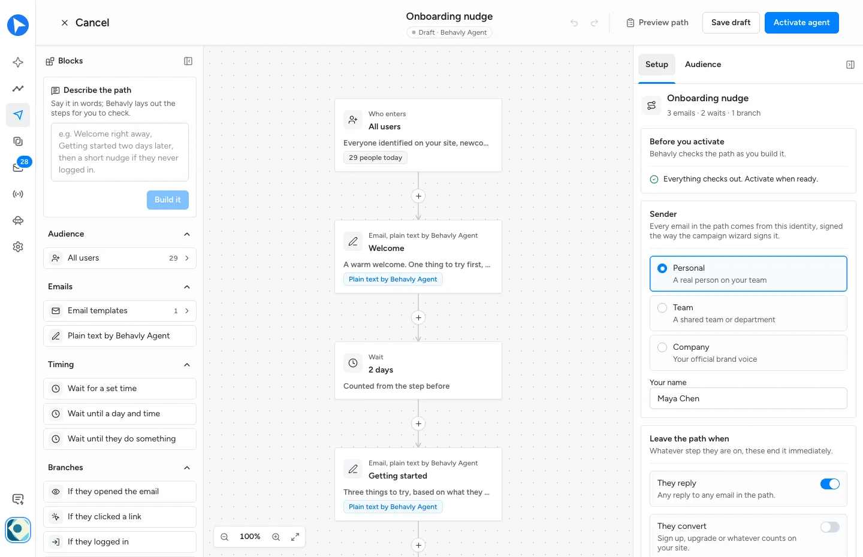Zoom out the canvas

pos(225,537)
